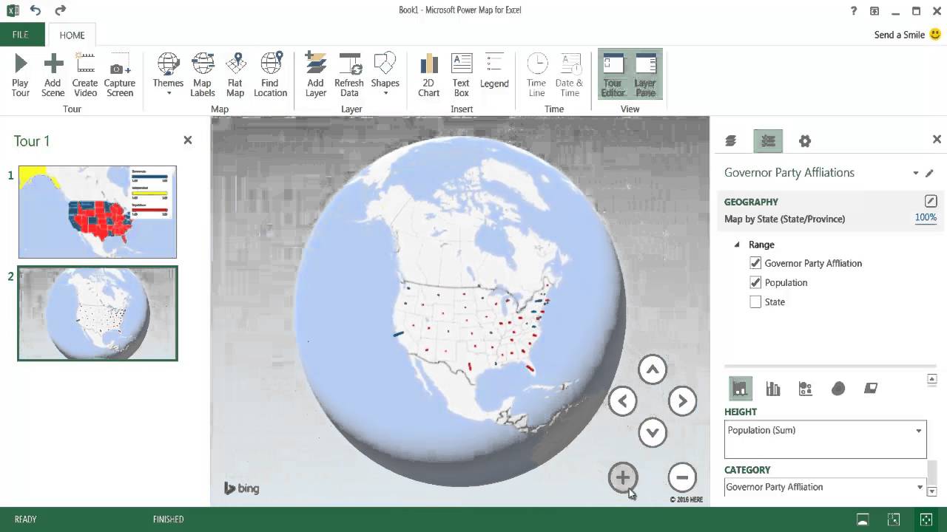
Task: Uncheck the Population field
Action: click(755, 282)
